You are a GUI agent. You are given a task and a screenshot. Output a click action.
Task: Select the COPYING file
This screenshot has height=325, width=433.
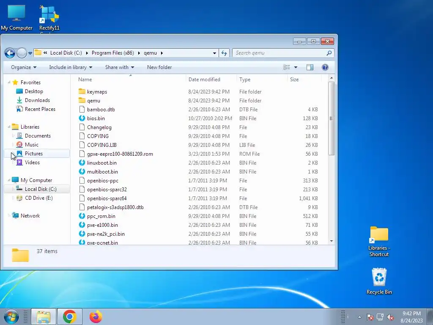[98, 136]
